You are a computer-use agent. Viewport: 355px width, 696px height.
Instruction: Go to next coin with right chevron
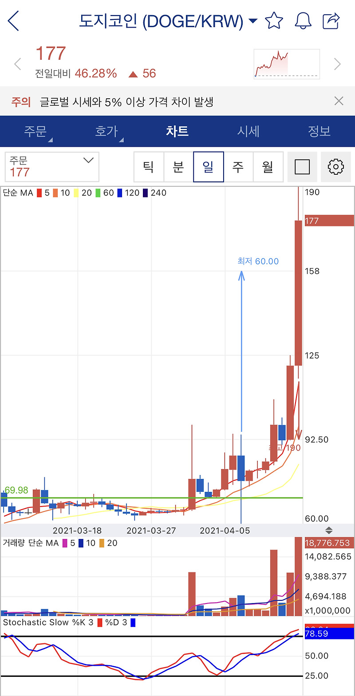pyautogui.click(x=337, y=64)
